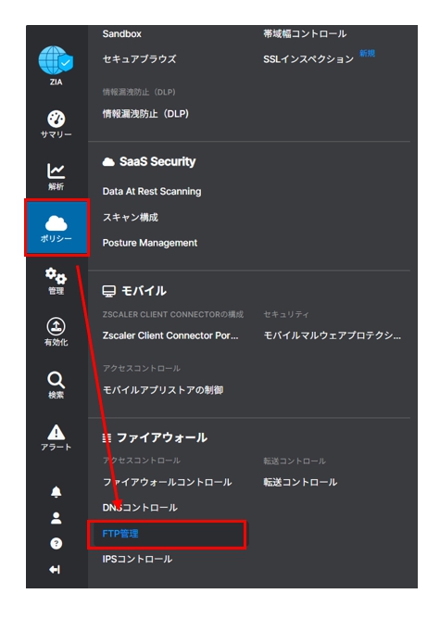Open the 解析 analytics chart icon
The image size is (440, 619).
click(x=56, y=171)
